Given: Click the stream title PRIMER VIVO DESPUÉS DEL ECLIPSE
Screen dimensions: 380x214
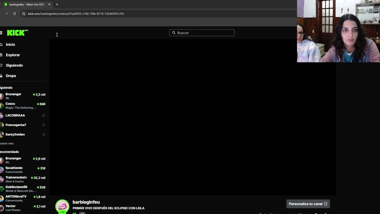Looking at the screenshot, I should 108,208.
